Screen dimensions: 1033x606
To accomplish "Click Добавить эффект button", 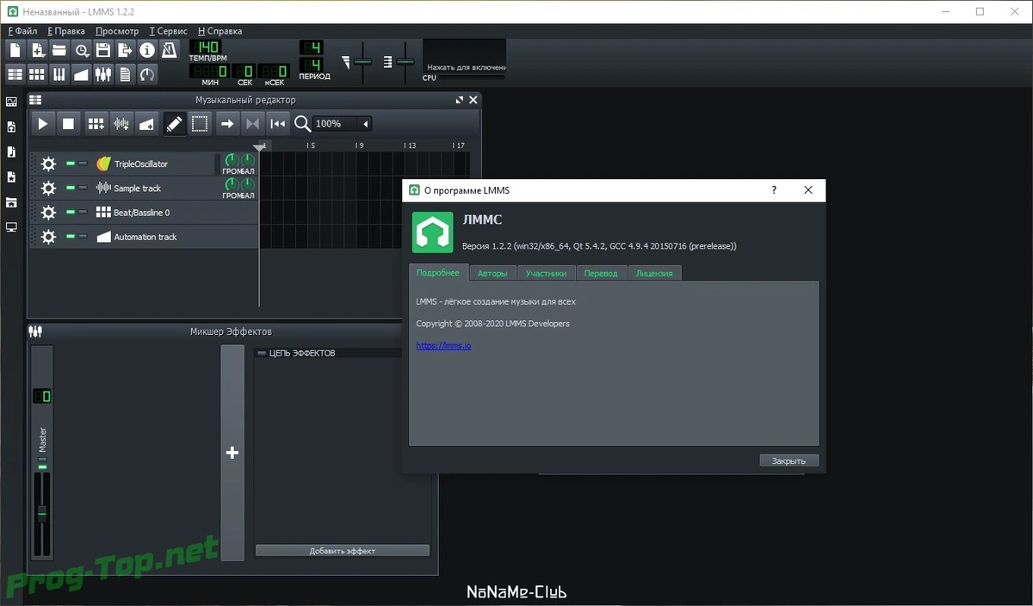I will point(342,551).
